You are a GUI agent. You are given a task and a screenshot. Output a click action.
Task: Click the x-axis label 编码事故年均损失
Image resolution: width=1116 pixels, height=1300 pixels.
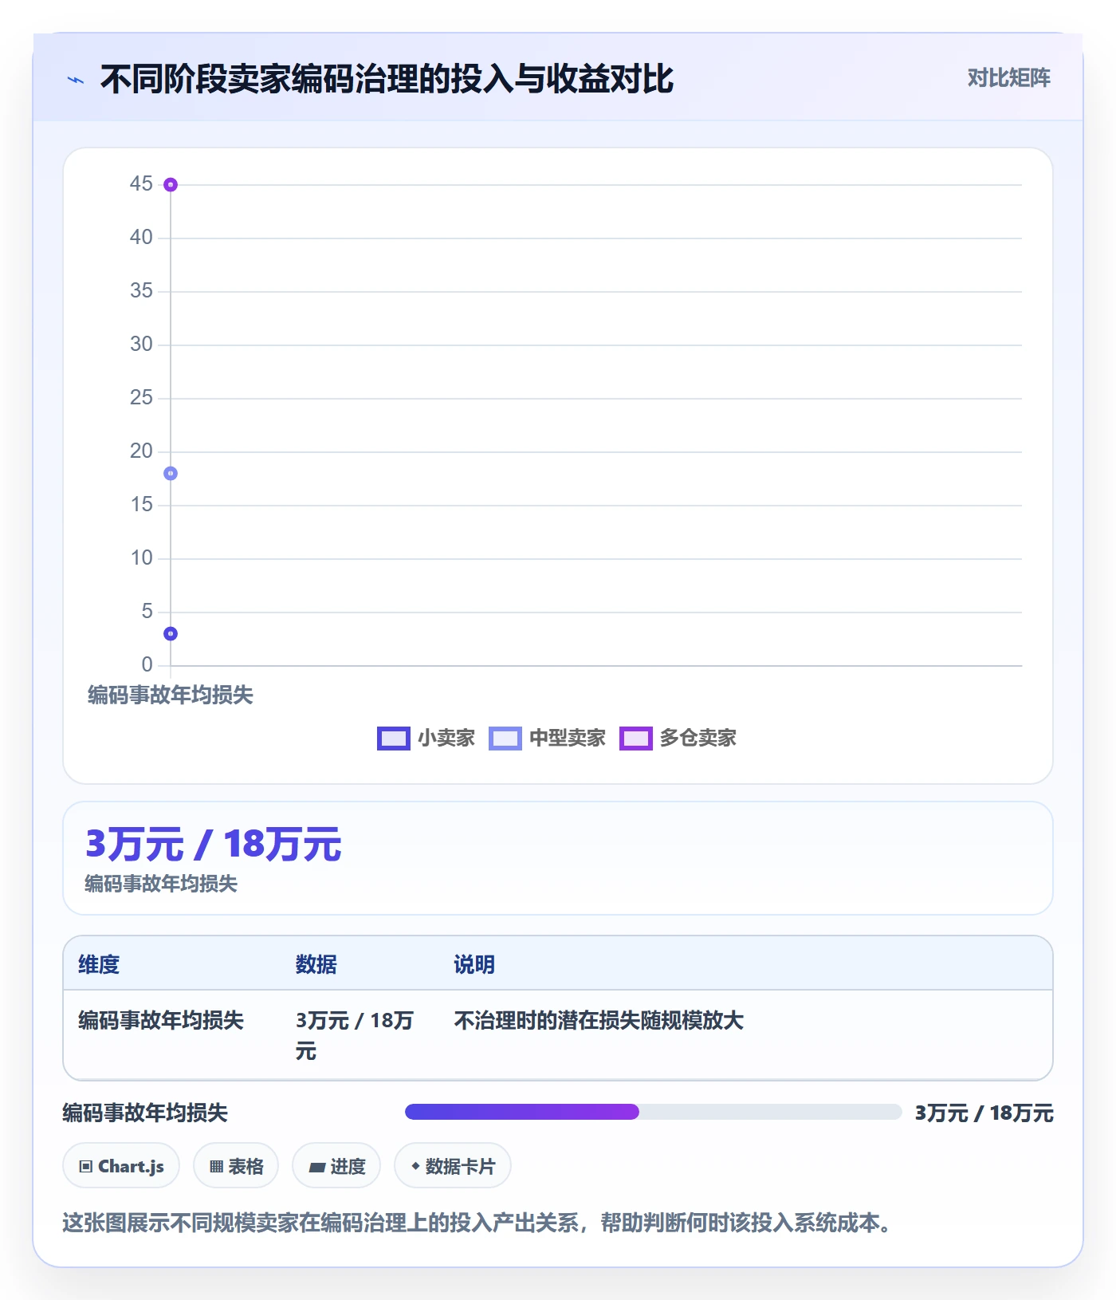(171, 695)
